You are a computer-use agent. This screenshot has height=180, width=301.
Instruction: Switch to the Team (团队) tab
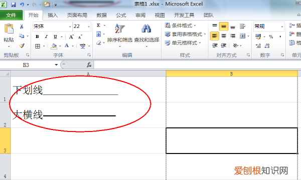209,15
